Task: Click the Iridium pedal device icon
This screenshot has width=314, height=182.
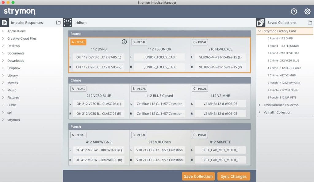Action: (x=67, y=22)
